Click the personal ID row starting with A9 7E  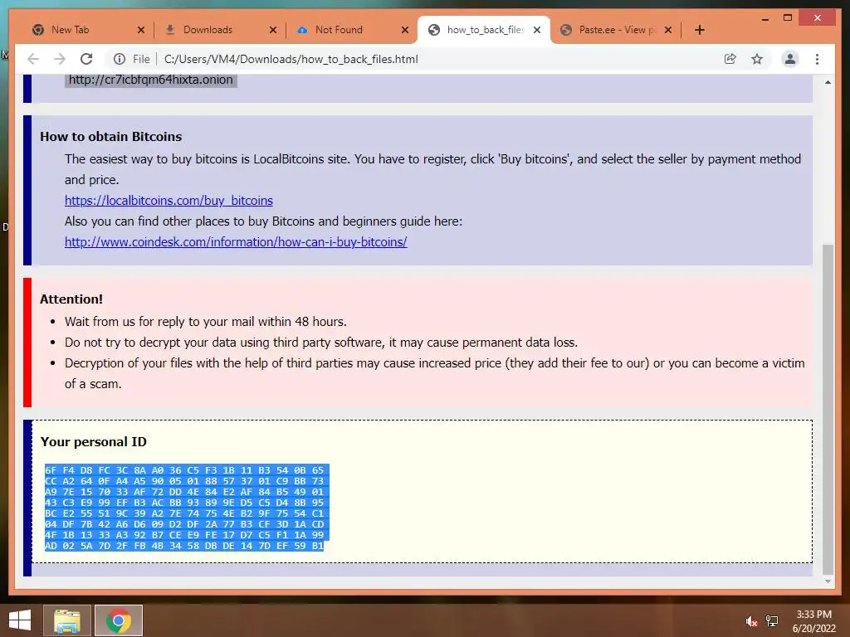point(184,492)
